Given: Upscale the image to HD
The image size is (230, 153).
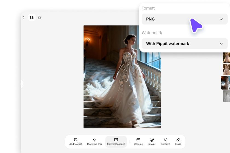Looking at the screenshot, I should tap(138, 142).
